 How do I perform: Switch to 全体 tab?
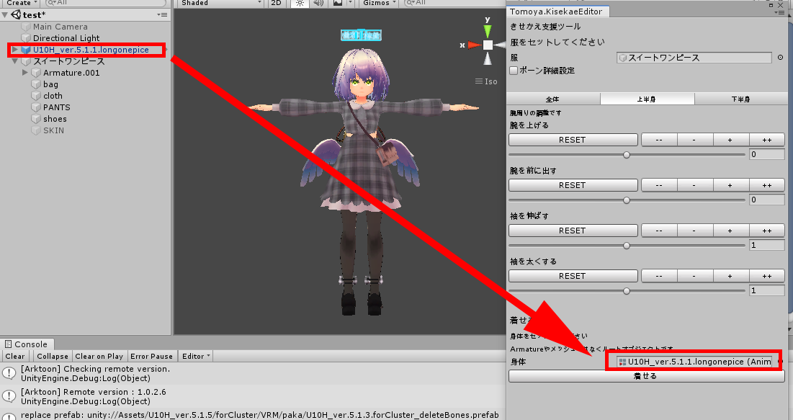552,99
